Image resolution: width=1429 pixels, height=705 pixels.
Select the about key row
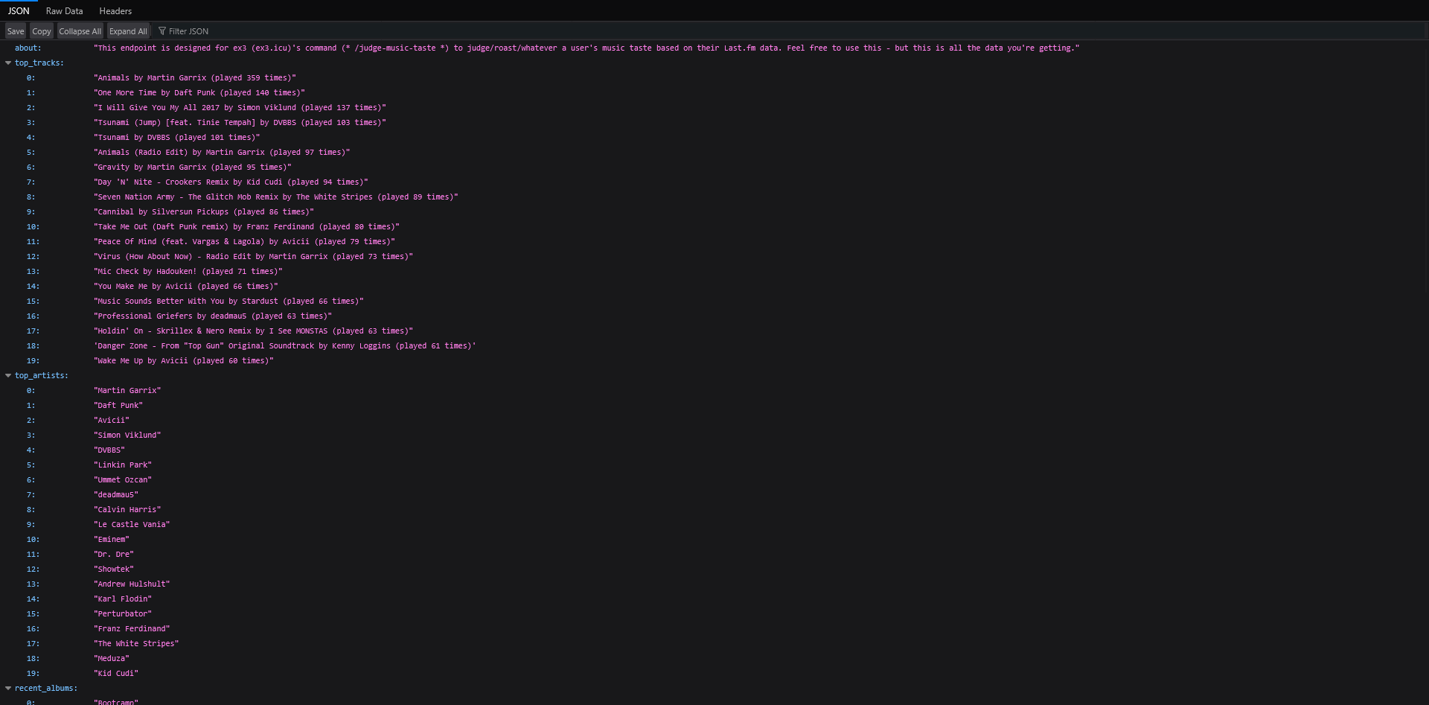tap(28, 48)
